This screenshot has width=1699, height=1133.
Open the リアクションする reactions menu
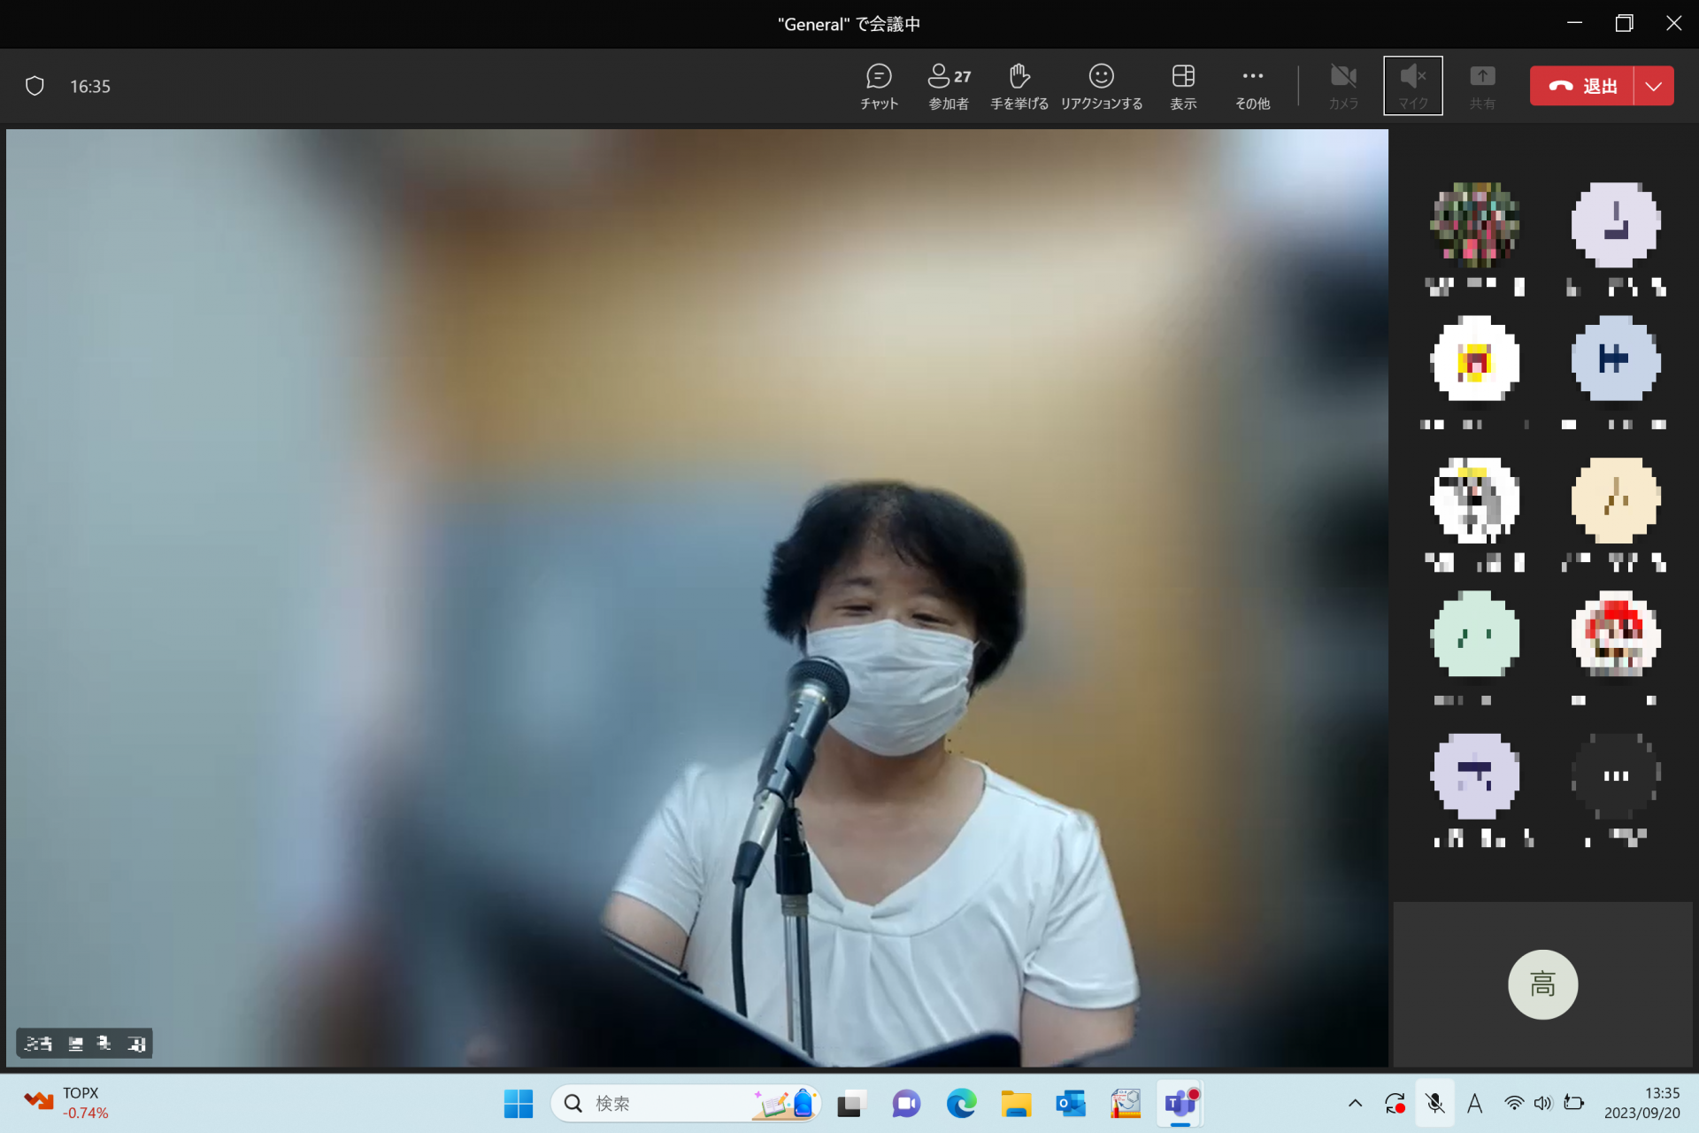(1102, 87)
